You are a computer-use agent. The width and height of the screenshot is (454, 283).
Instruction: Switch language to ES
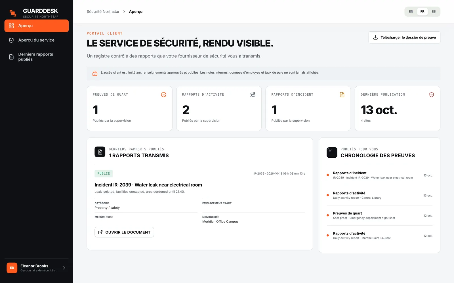pyautogui.click(x=434, y=12)
